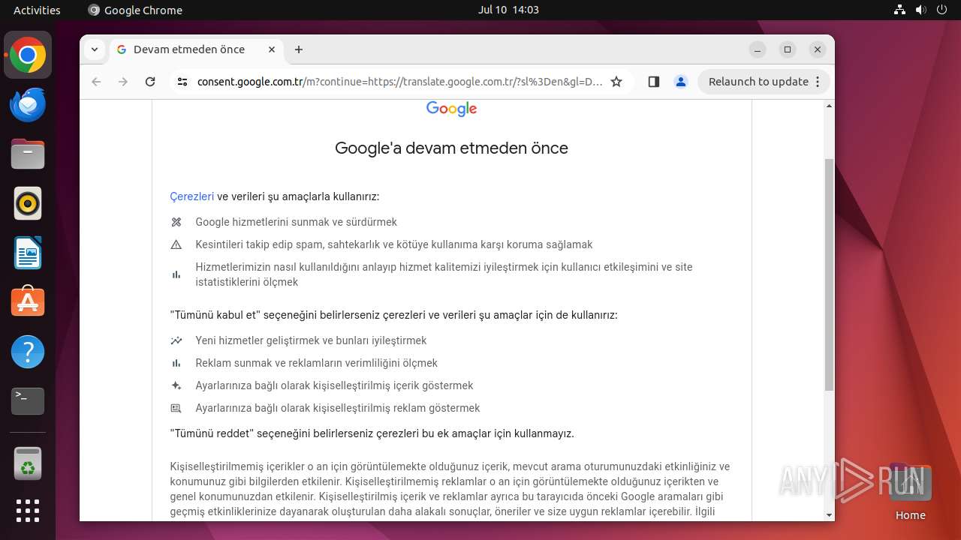This screenshot has width=961, height=540.
Task: Open Ubuntu Software store icon
Action: click(28, 302)
